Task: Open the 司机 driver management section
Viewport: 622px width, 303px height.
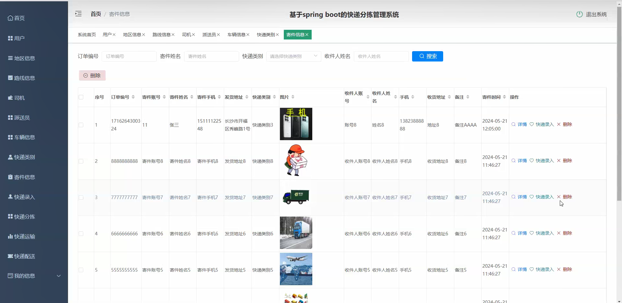Action: [19, 98]
